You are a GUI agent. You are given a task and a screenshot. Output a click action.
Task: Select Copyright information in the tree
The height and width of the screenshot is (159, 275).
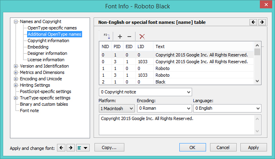pos(48,41)
